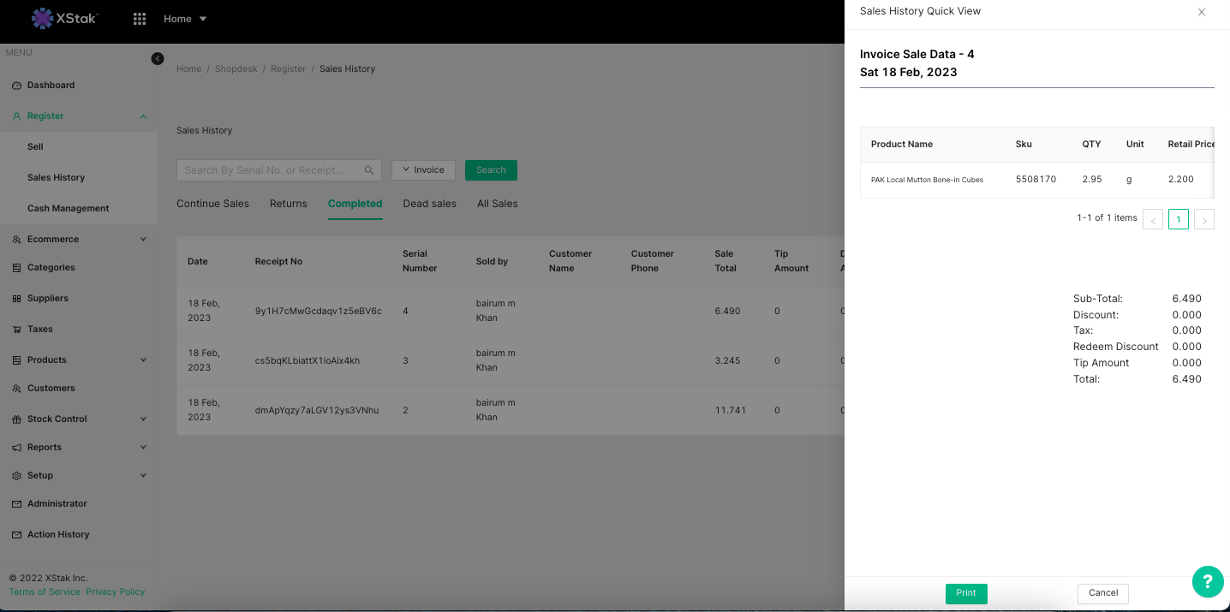The image size is (1230, 612).
Task: Switch to the Dead sales tab
Action: [429, 204]
